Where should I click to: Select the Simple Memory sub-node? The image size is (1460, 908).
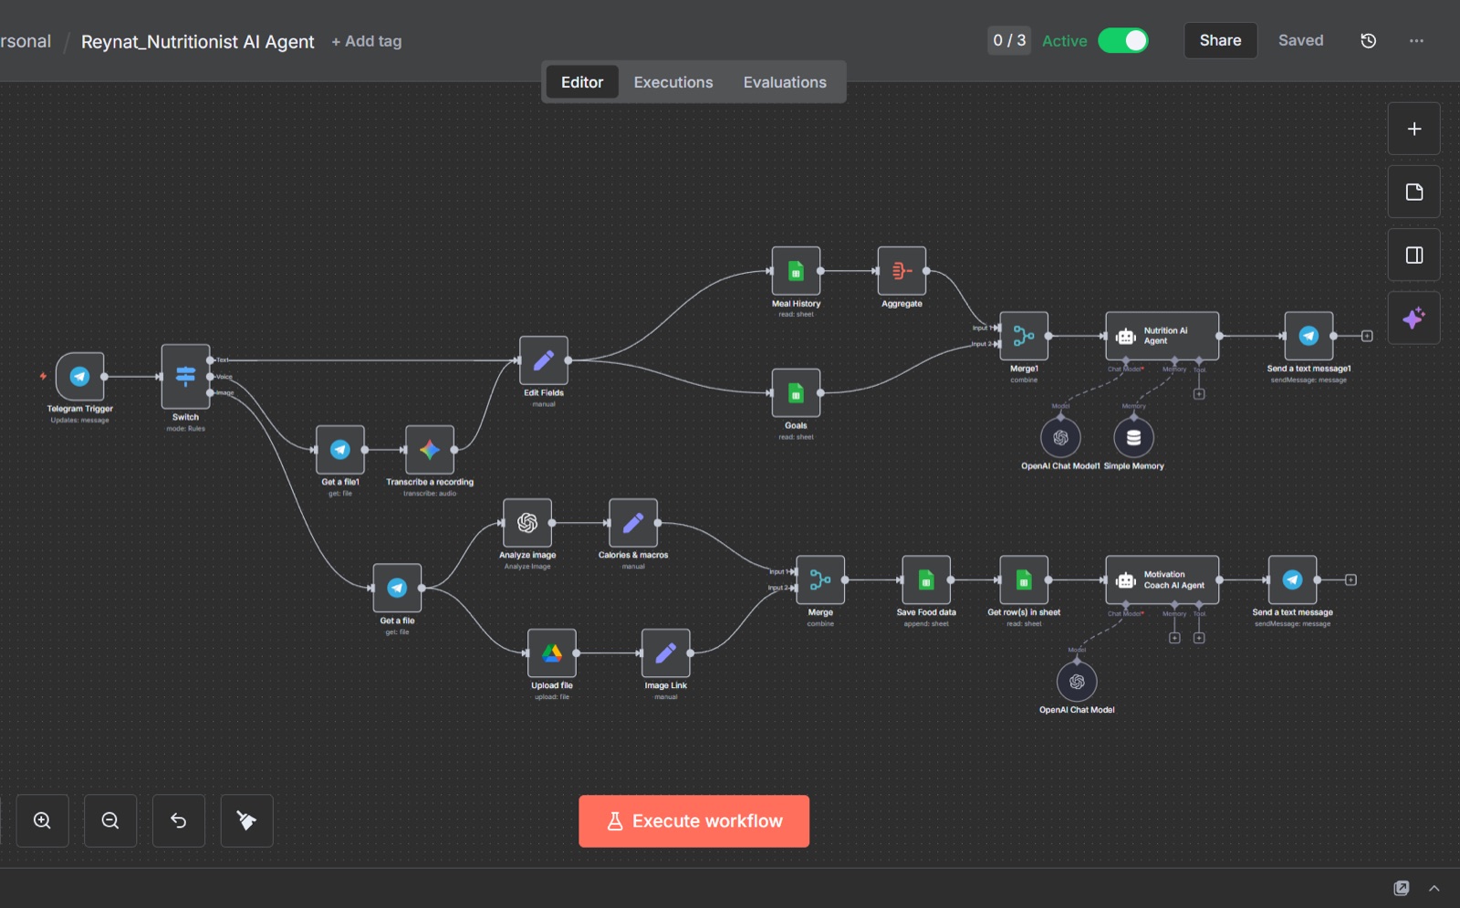[1133, 438]
